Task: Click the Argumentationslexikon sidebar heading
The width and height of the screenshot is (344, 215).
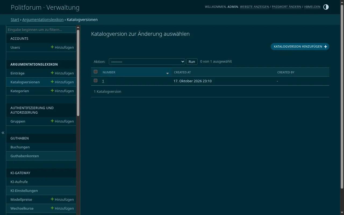Action: (34, 64)
